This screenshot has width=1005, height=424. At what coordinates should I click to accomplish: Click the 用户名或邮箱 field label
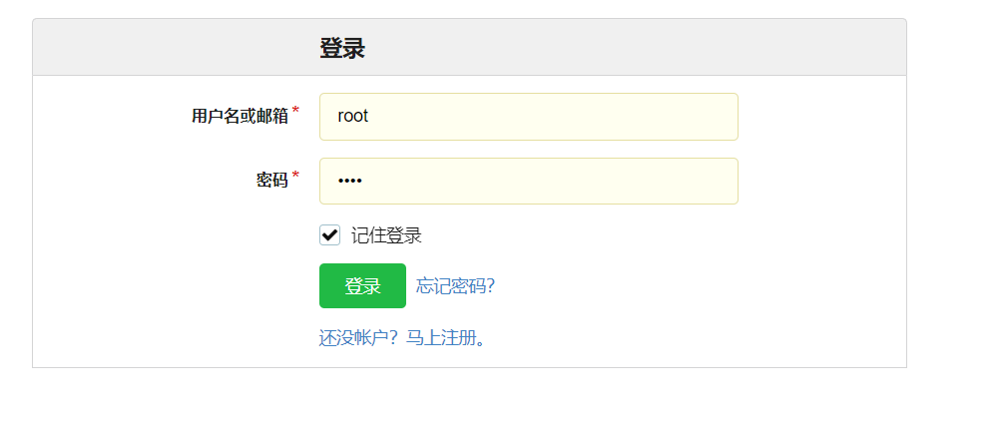[240, 117]
